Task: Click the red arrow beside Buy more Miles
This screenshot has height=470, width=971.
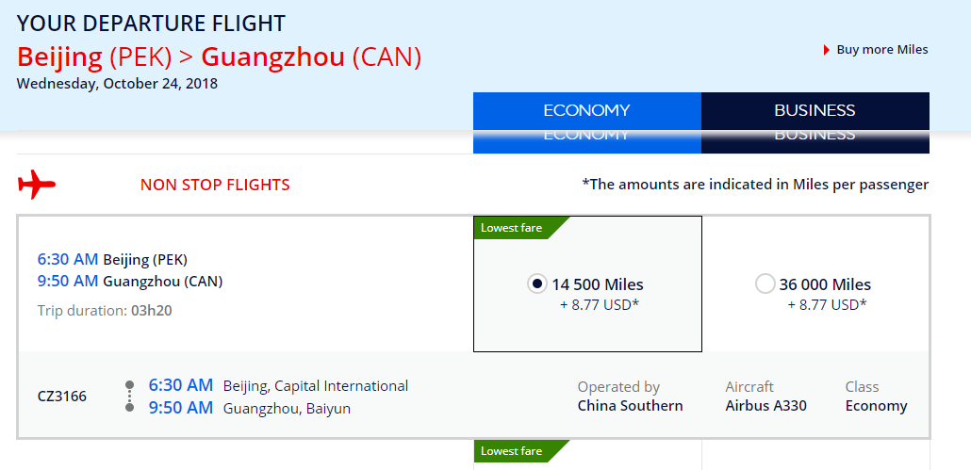Action: 827,50
